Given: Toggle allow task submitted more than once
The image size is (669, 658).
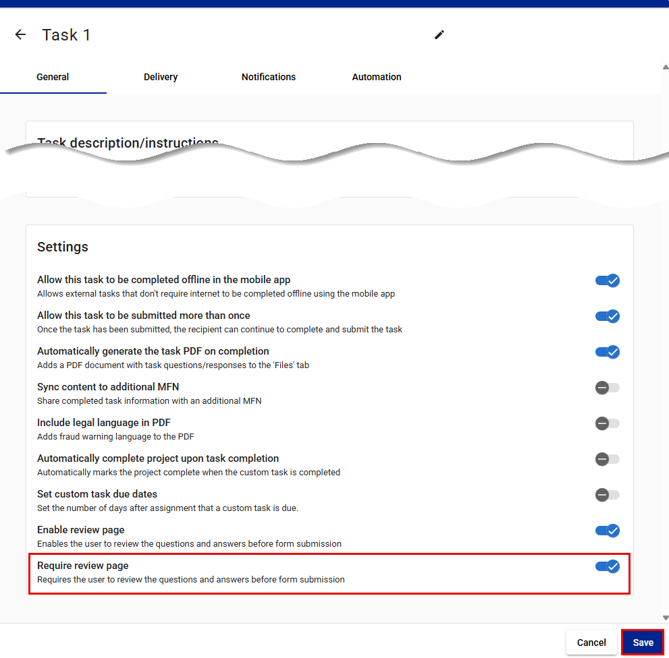Looking at the screenshot, I should (x=607, y=316).
